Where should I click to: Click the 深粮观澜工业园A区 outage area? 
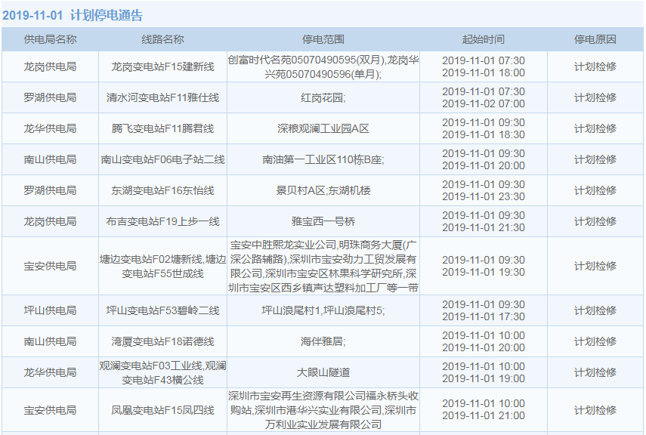pos(323,128)
